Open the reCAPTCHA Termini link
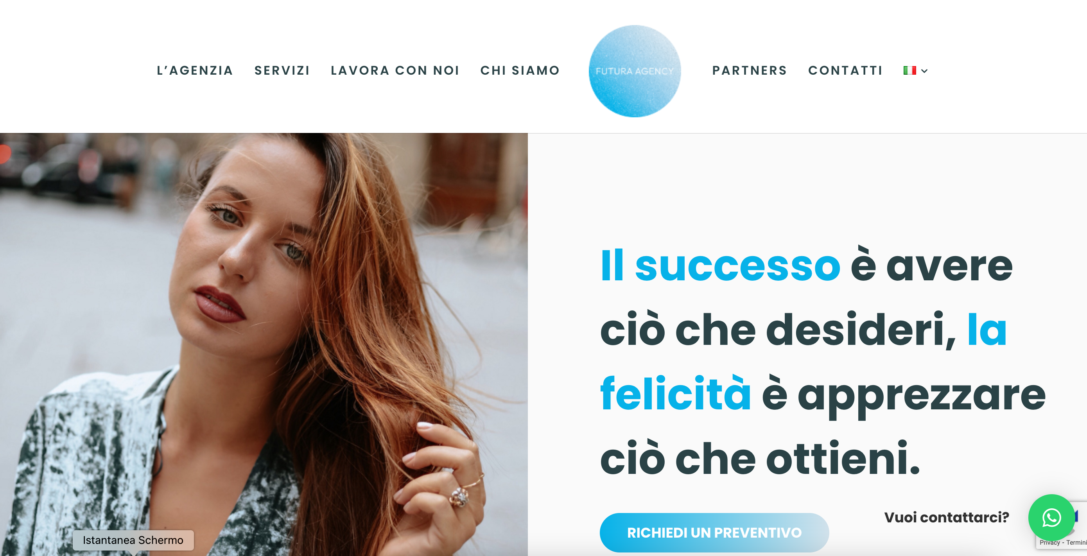1087x556 pixels. coord(1076,542)
